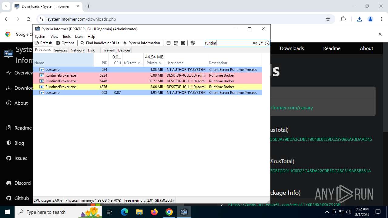
Task: Dismiss the Chrome notification bar
Action: (380, 34)
